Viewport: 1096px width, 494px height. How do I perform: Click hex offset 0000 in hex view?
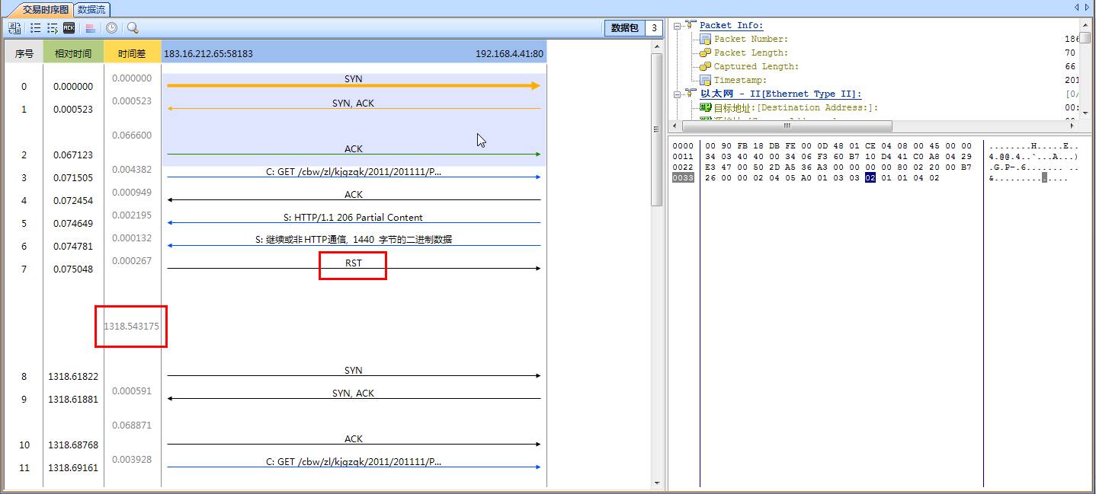tap(683, 145)
